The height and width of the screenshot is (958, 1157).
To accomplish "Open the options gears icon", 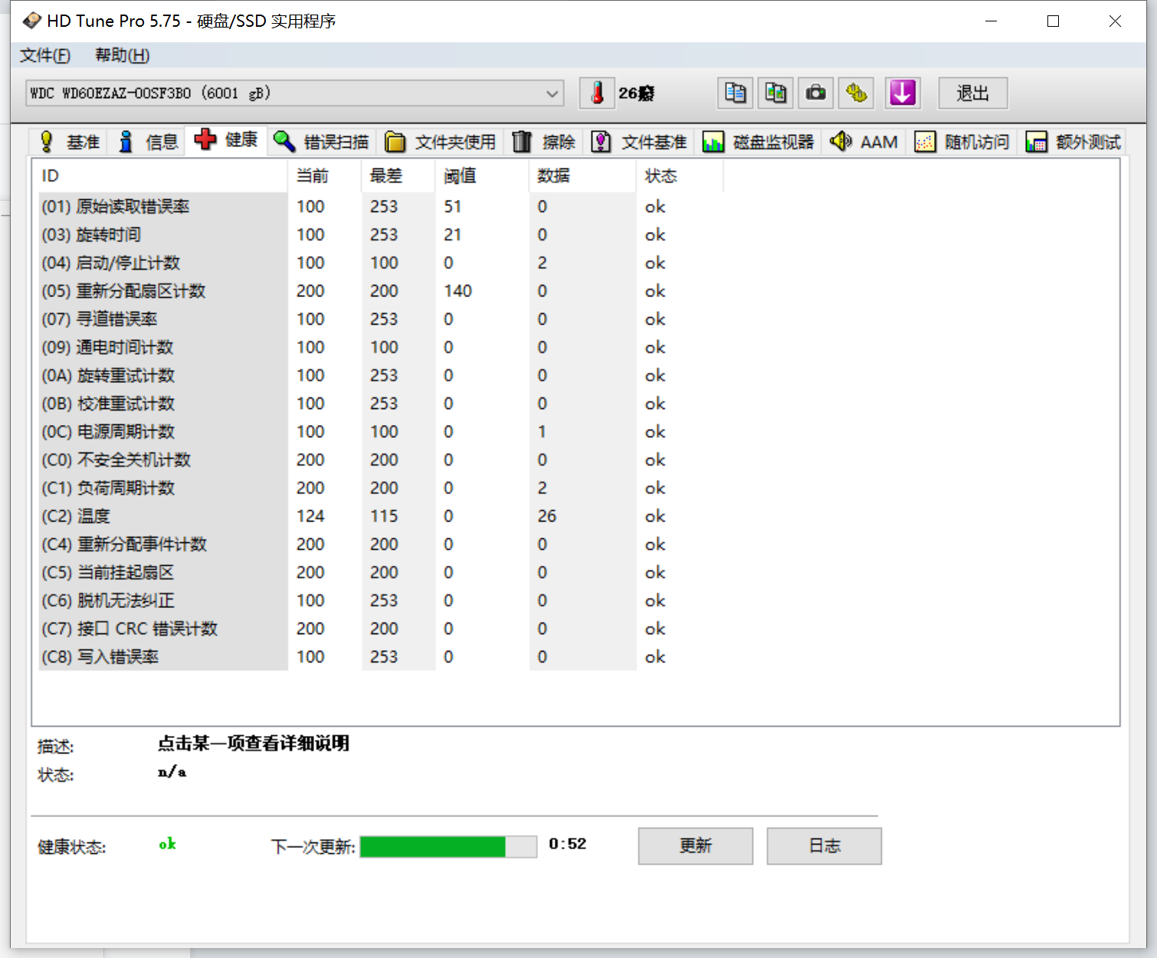I will pos(857,93).
